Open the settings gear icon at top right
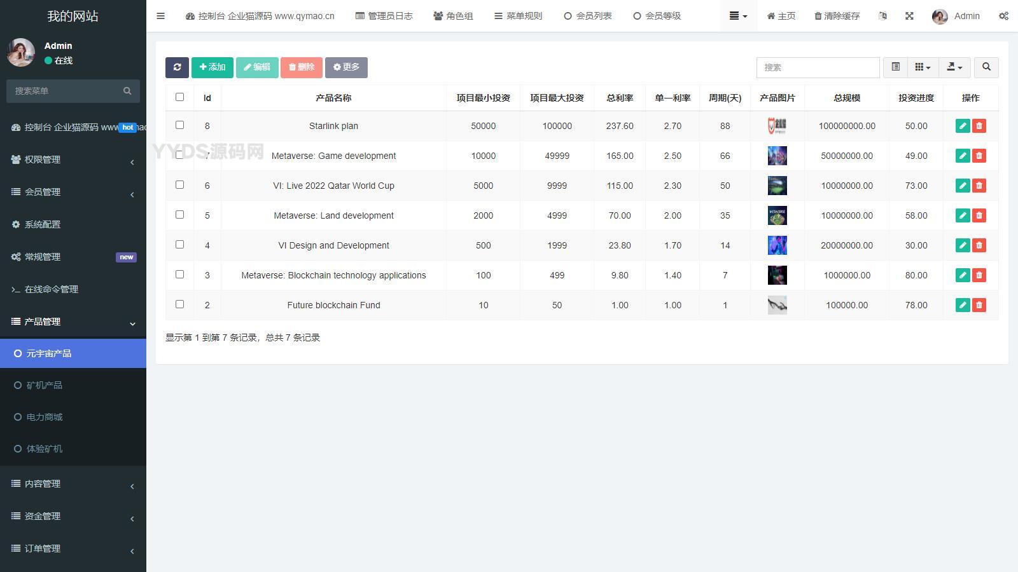 click(x=1004, y=16)
